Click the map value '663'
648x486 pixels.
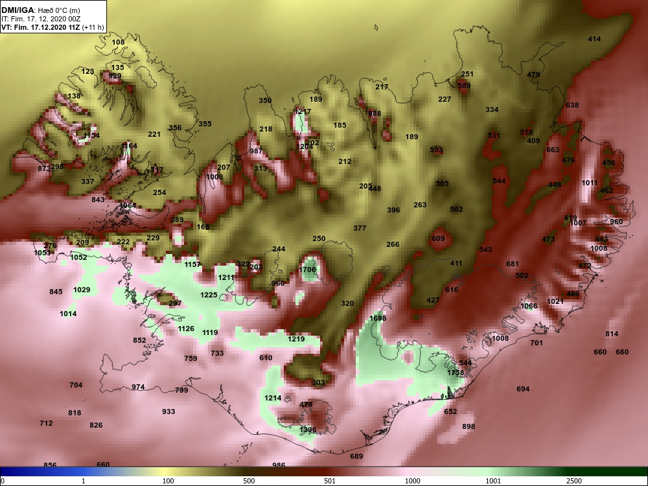pos(553,150)
